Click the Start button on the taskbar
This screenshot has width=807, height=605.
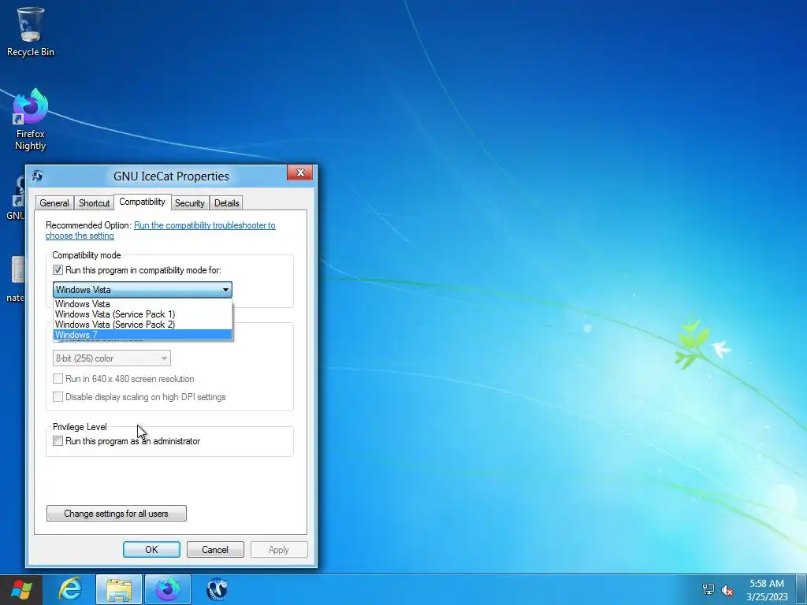click(x=21, y=589)
